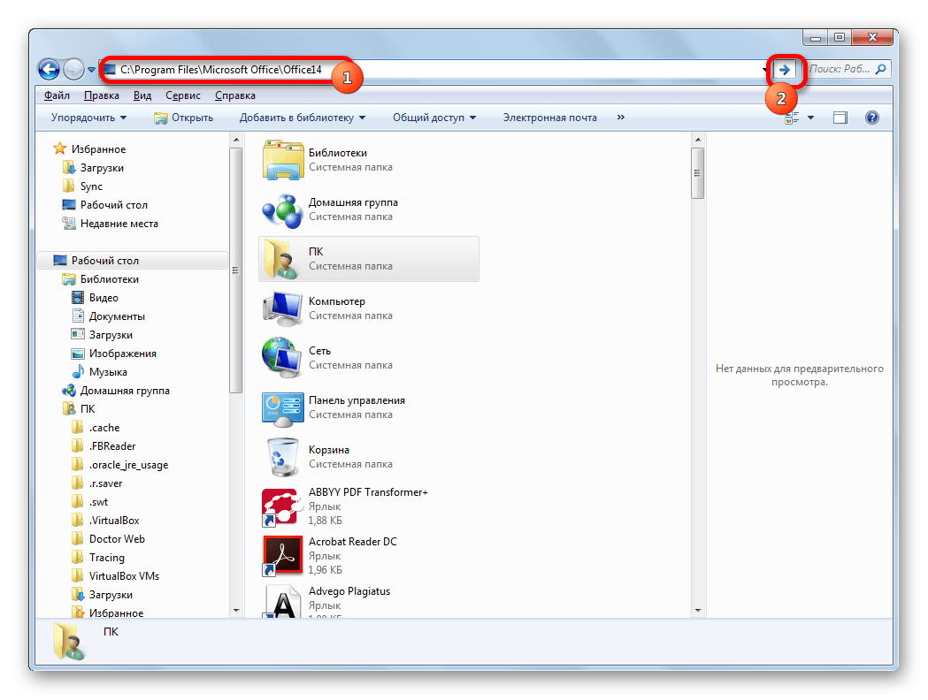Expand the Общий доступ dropdown

point(434,118)
